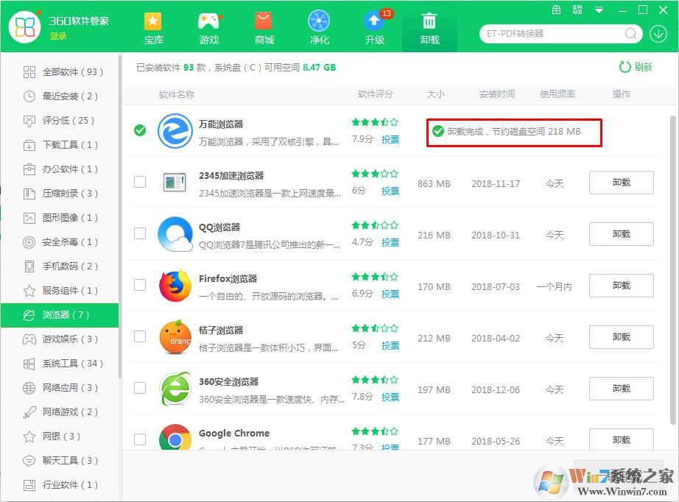The height and width of the screenshot is (502, 679).
Task: Select 行业软件 (1) category
Action: click(x=60, y=484)
